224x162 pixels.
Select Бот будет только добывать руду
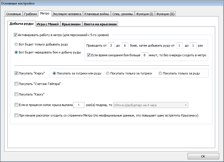pos(16,44)
